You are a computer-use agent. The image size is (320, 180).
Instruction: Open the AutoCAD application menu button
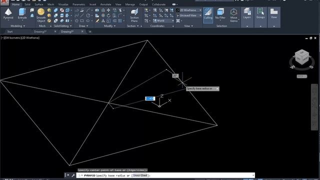point(4,2)
